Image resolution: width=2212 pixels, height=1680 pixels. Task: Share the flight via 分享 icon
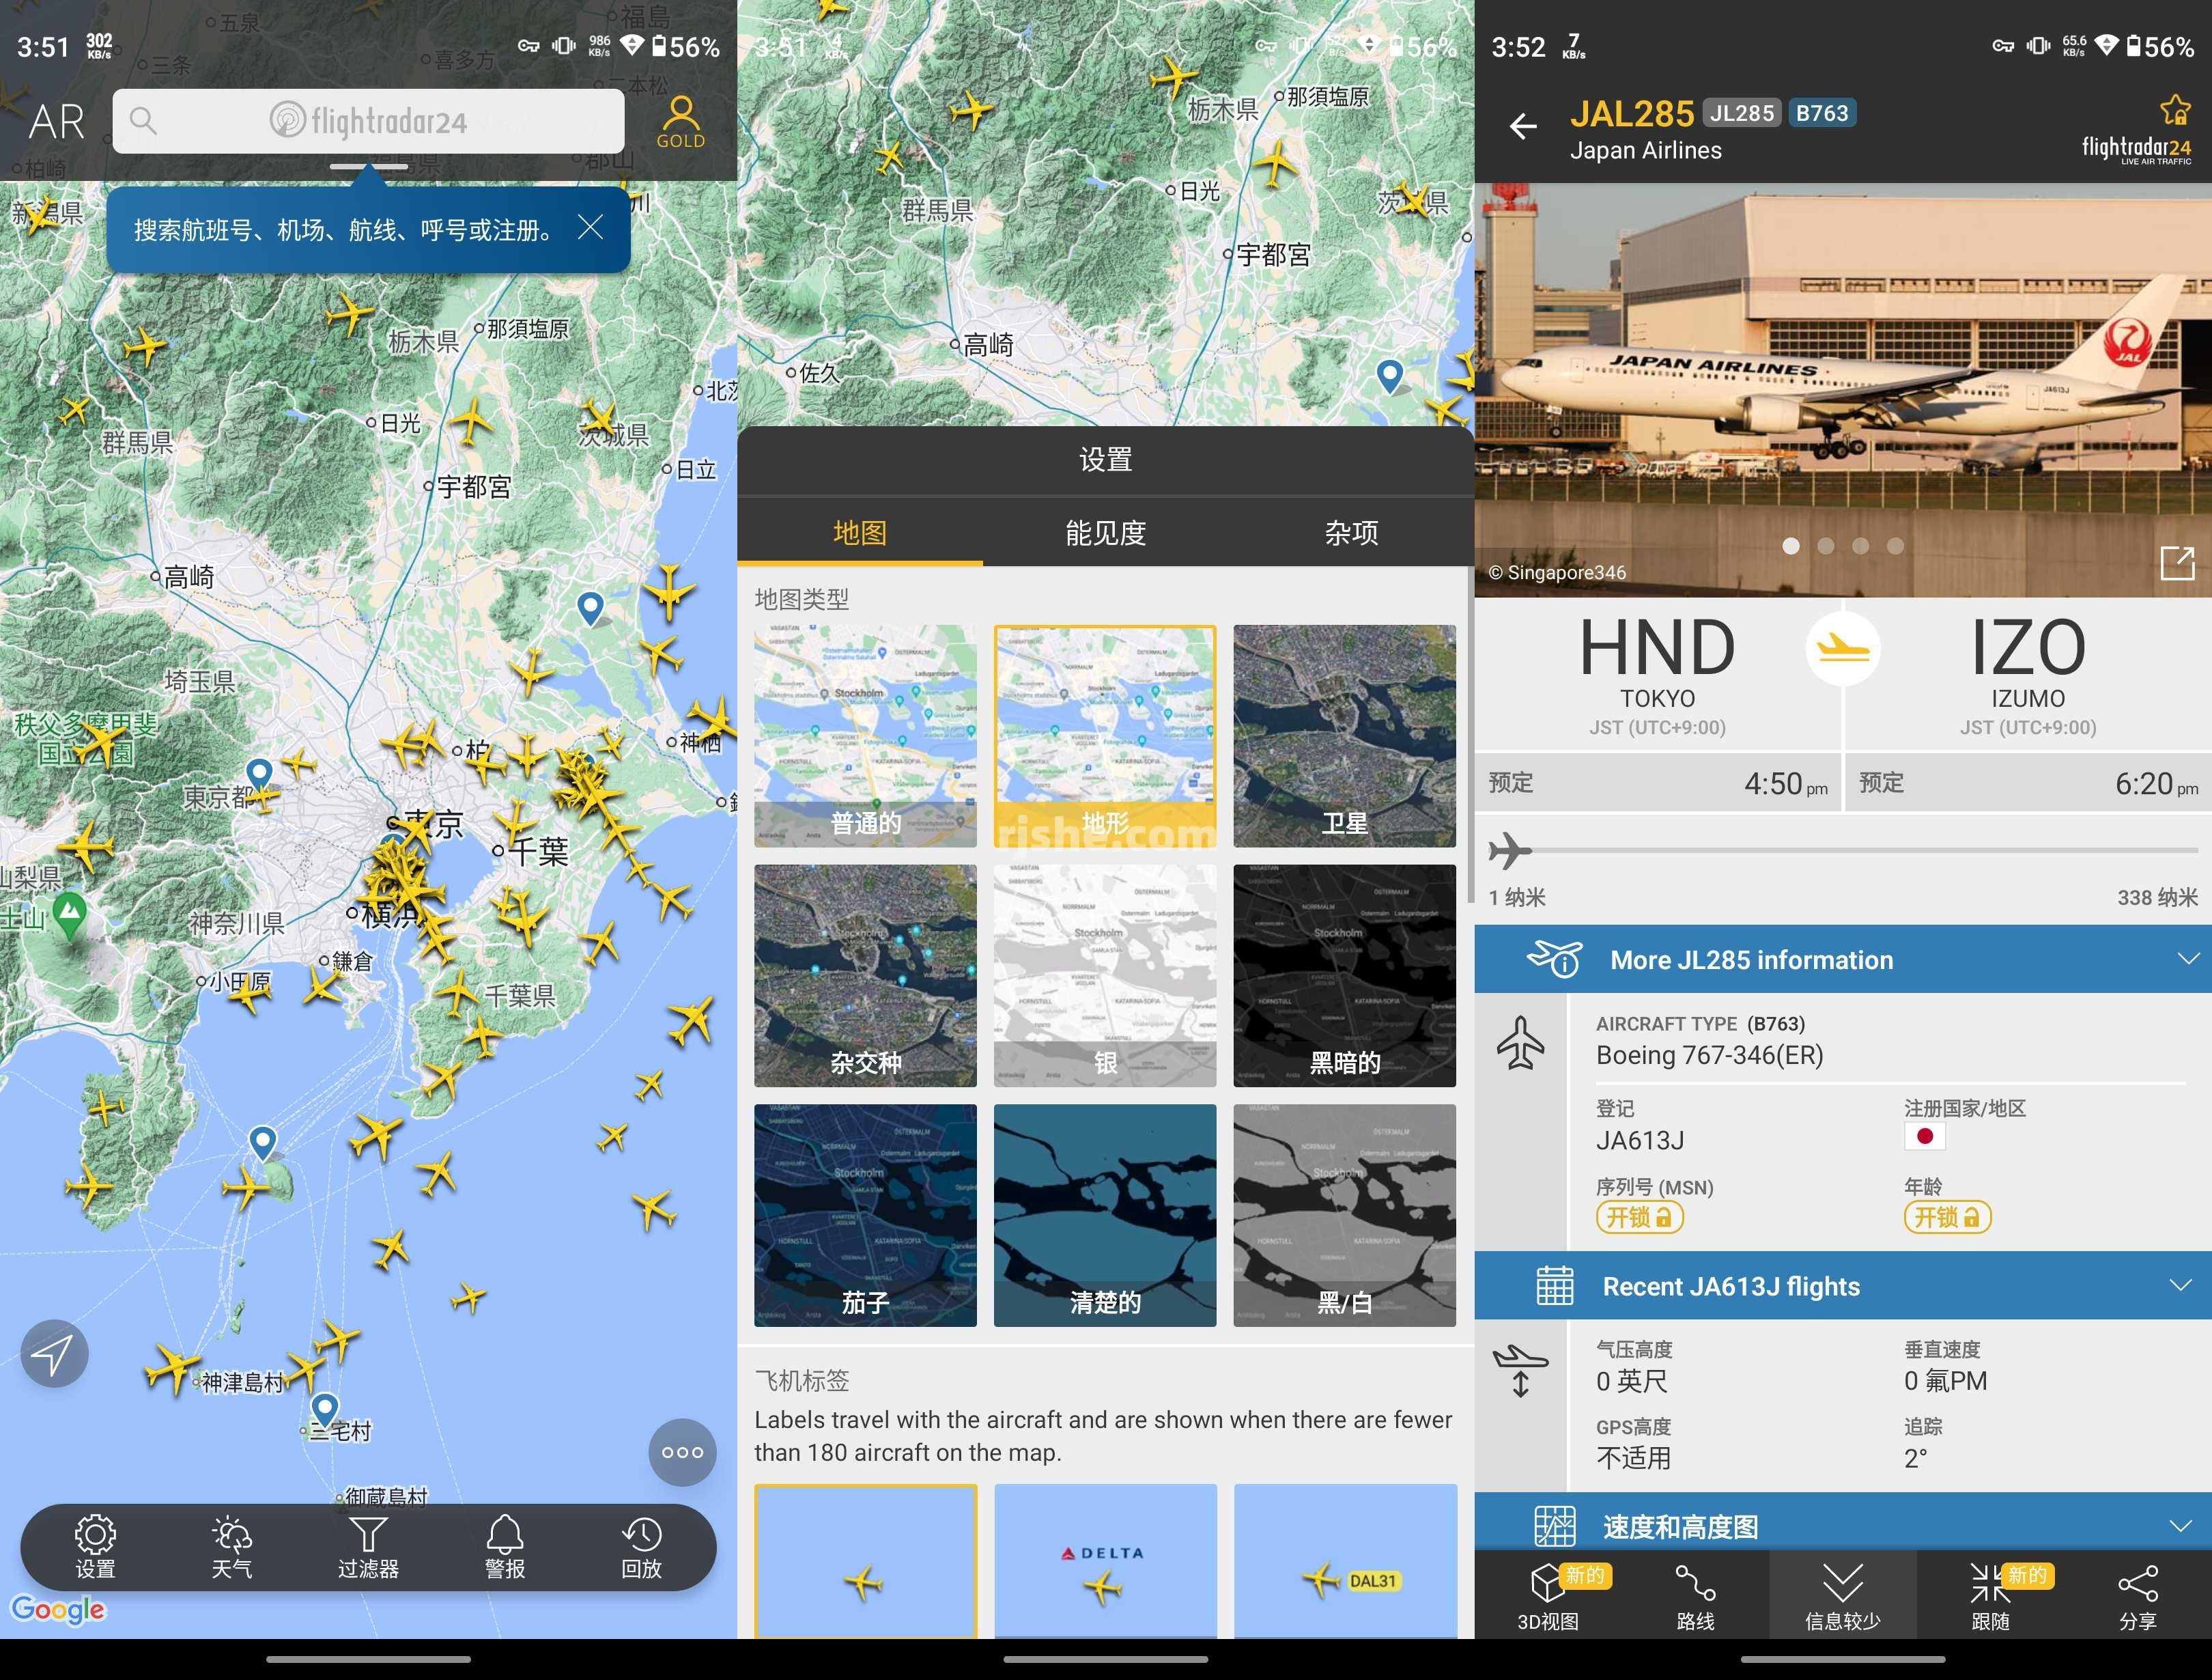(x=2137, y=1595)
